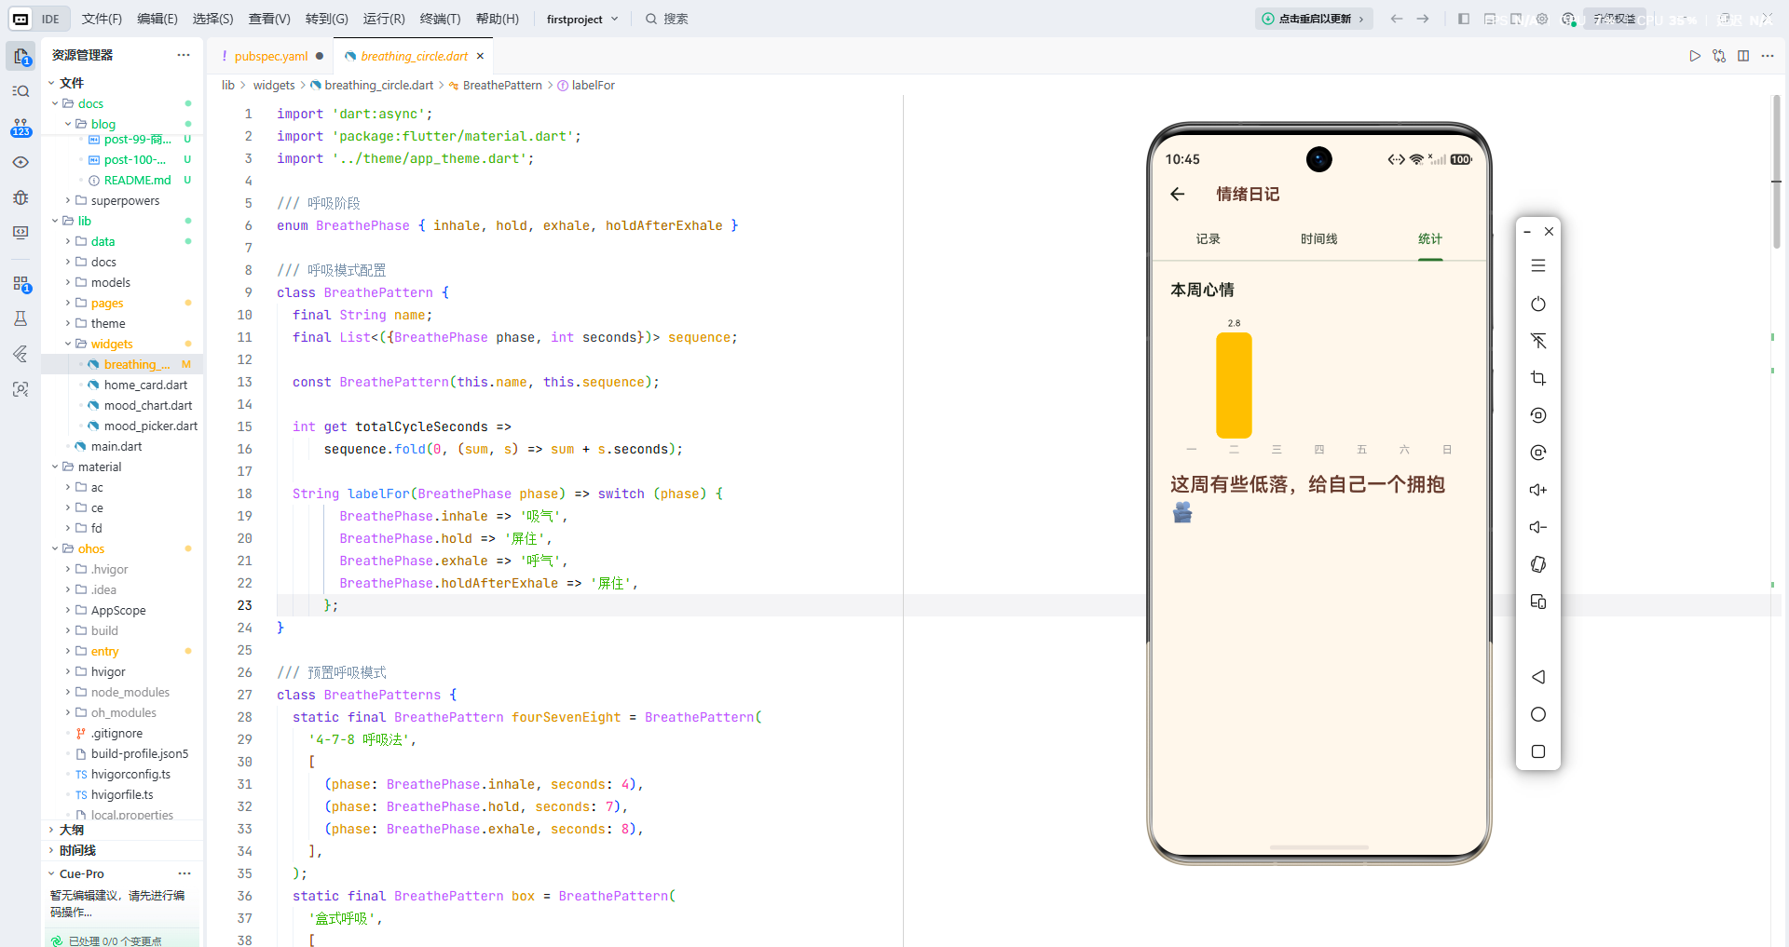Select the 统计 tab in phone app

point(1430,239)
